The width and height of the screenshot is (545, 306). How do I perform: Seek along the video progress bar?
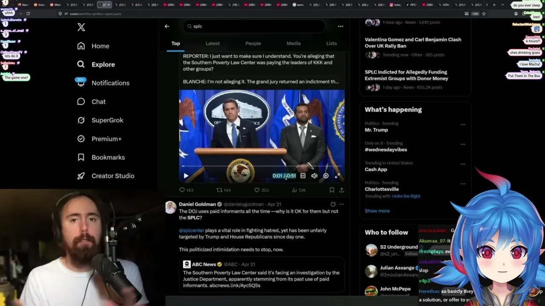pyautogui.click(x=261, y=167)
